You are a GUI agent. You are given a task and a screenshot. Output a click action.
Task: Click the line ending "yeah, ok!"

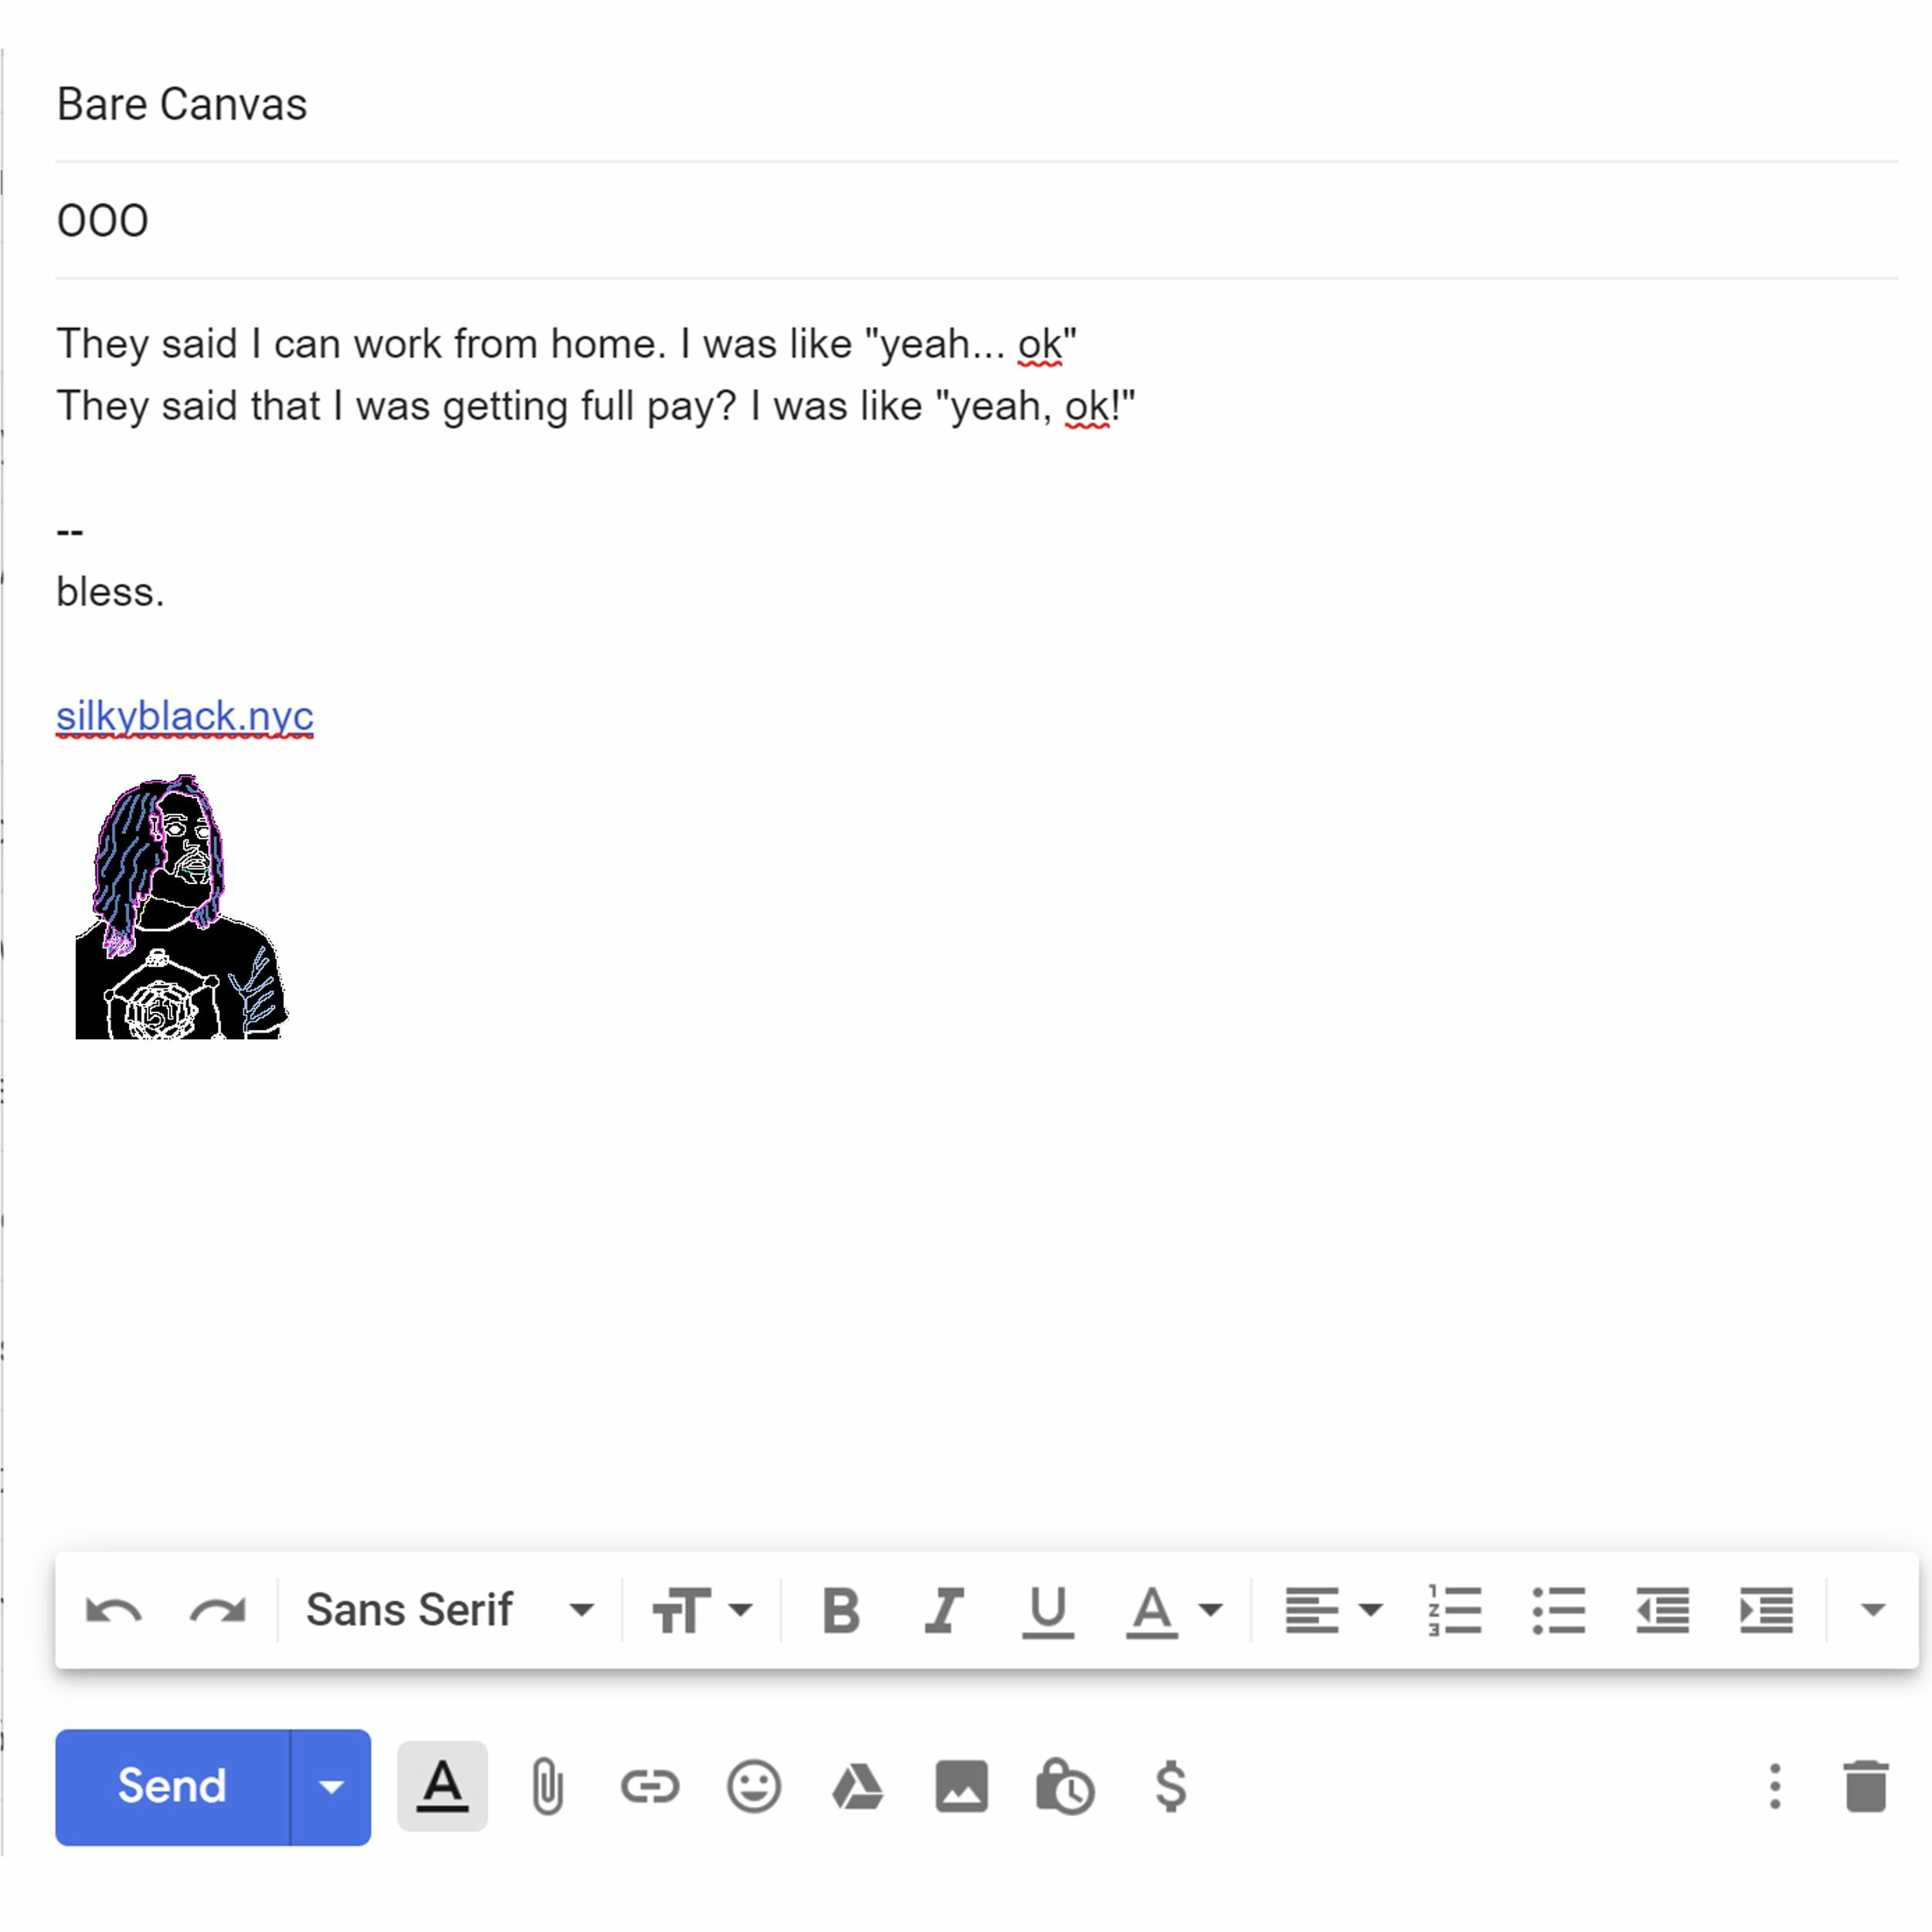596,406
